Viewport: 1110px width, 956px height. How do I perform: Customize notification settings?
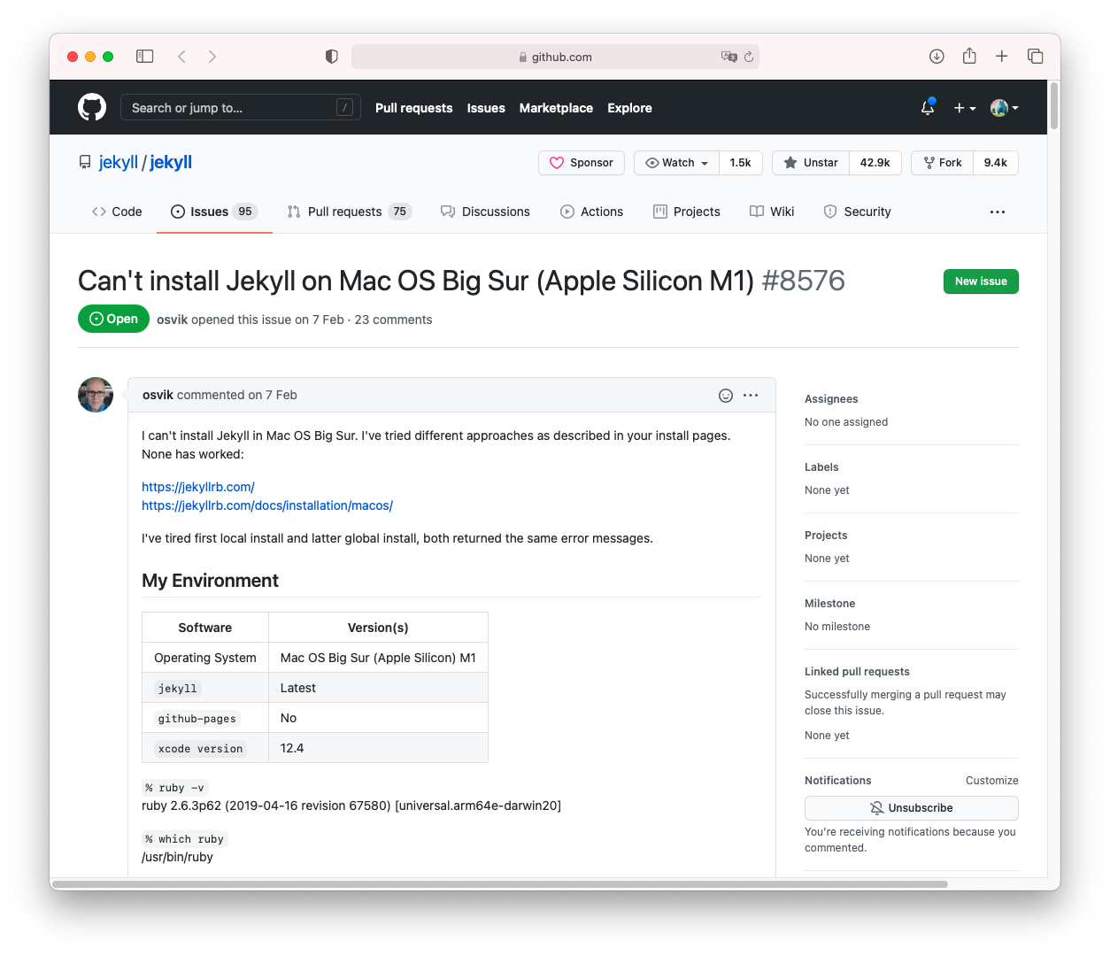(992, 781)
